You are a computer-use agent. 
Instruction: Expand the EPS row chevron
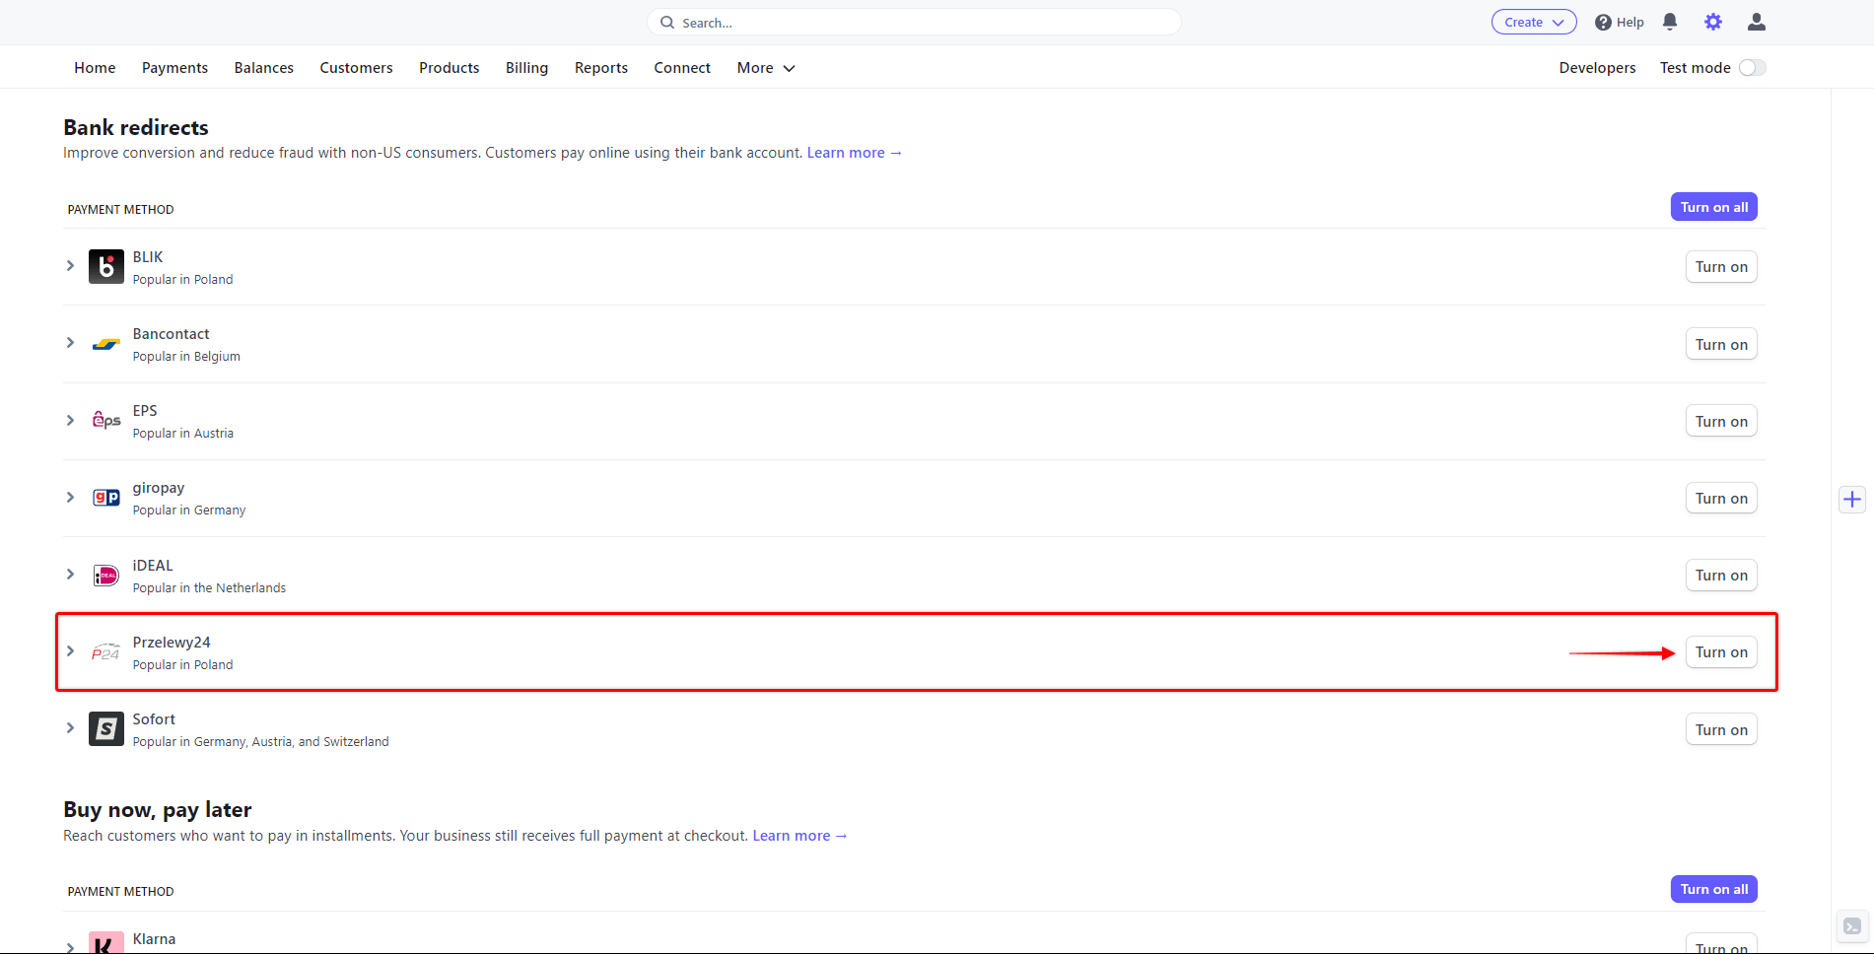[70, 421]
